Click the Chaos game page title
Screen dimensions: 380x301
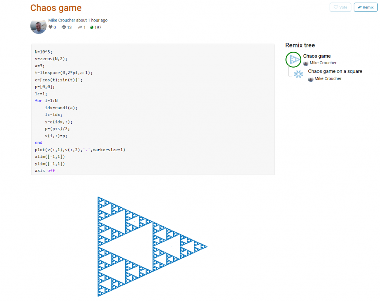tap(56, 8)
